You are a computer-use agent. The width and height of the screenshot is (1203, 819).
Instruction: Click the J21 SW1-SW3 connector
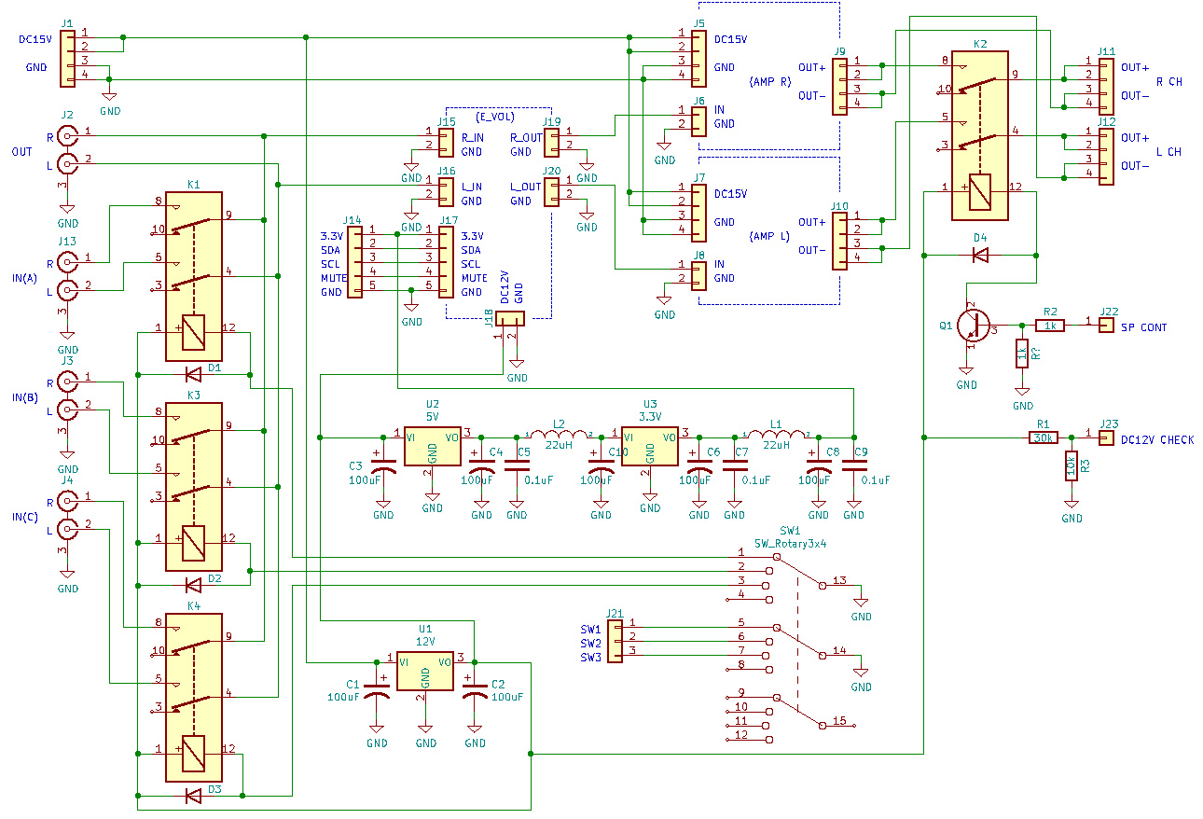pyautogui.click(x=615, y=642)
